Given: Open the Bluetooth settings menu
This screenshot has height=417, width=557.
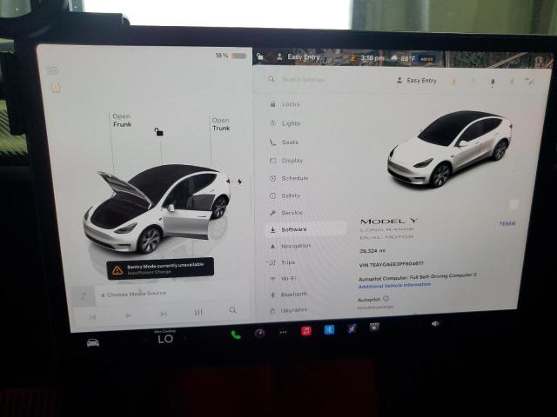Looking at the screenshot, I should click(289, 295).
